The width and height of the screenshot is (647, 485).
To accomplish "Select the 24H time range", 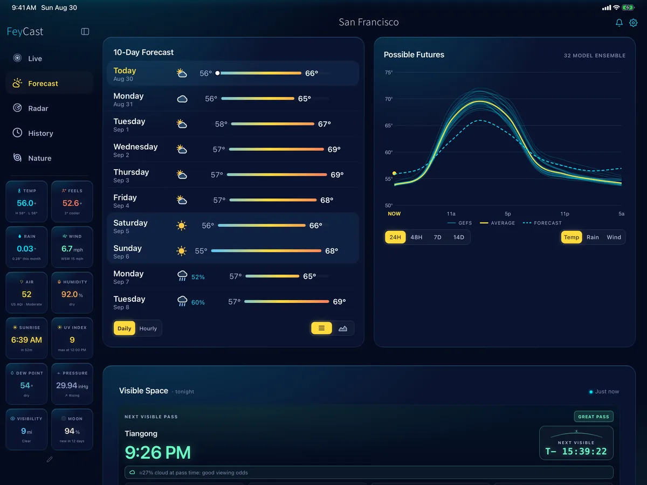I will tap(395, 237).
